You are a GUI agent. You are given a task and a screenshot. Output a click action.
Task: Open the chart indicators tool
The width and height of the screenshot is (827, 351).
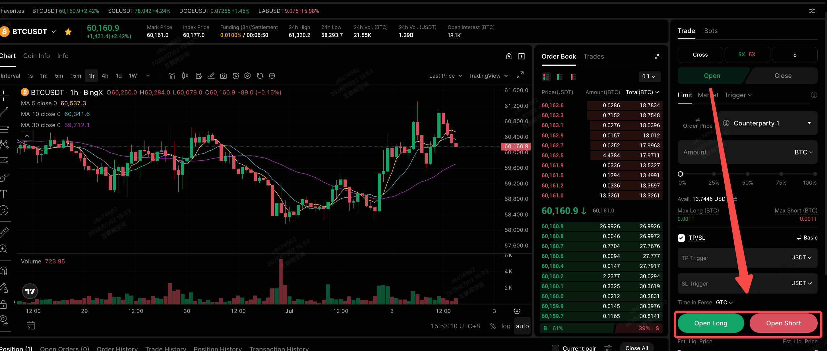click(x=172, y=76)
